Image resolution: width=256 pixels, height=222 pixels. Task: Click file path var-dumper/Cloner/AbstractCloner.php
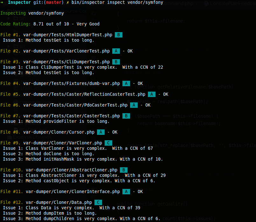coord(72,170)
